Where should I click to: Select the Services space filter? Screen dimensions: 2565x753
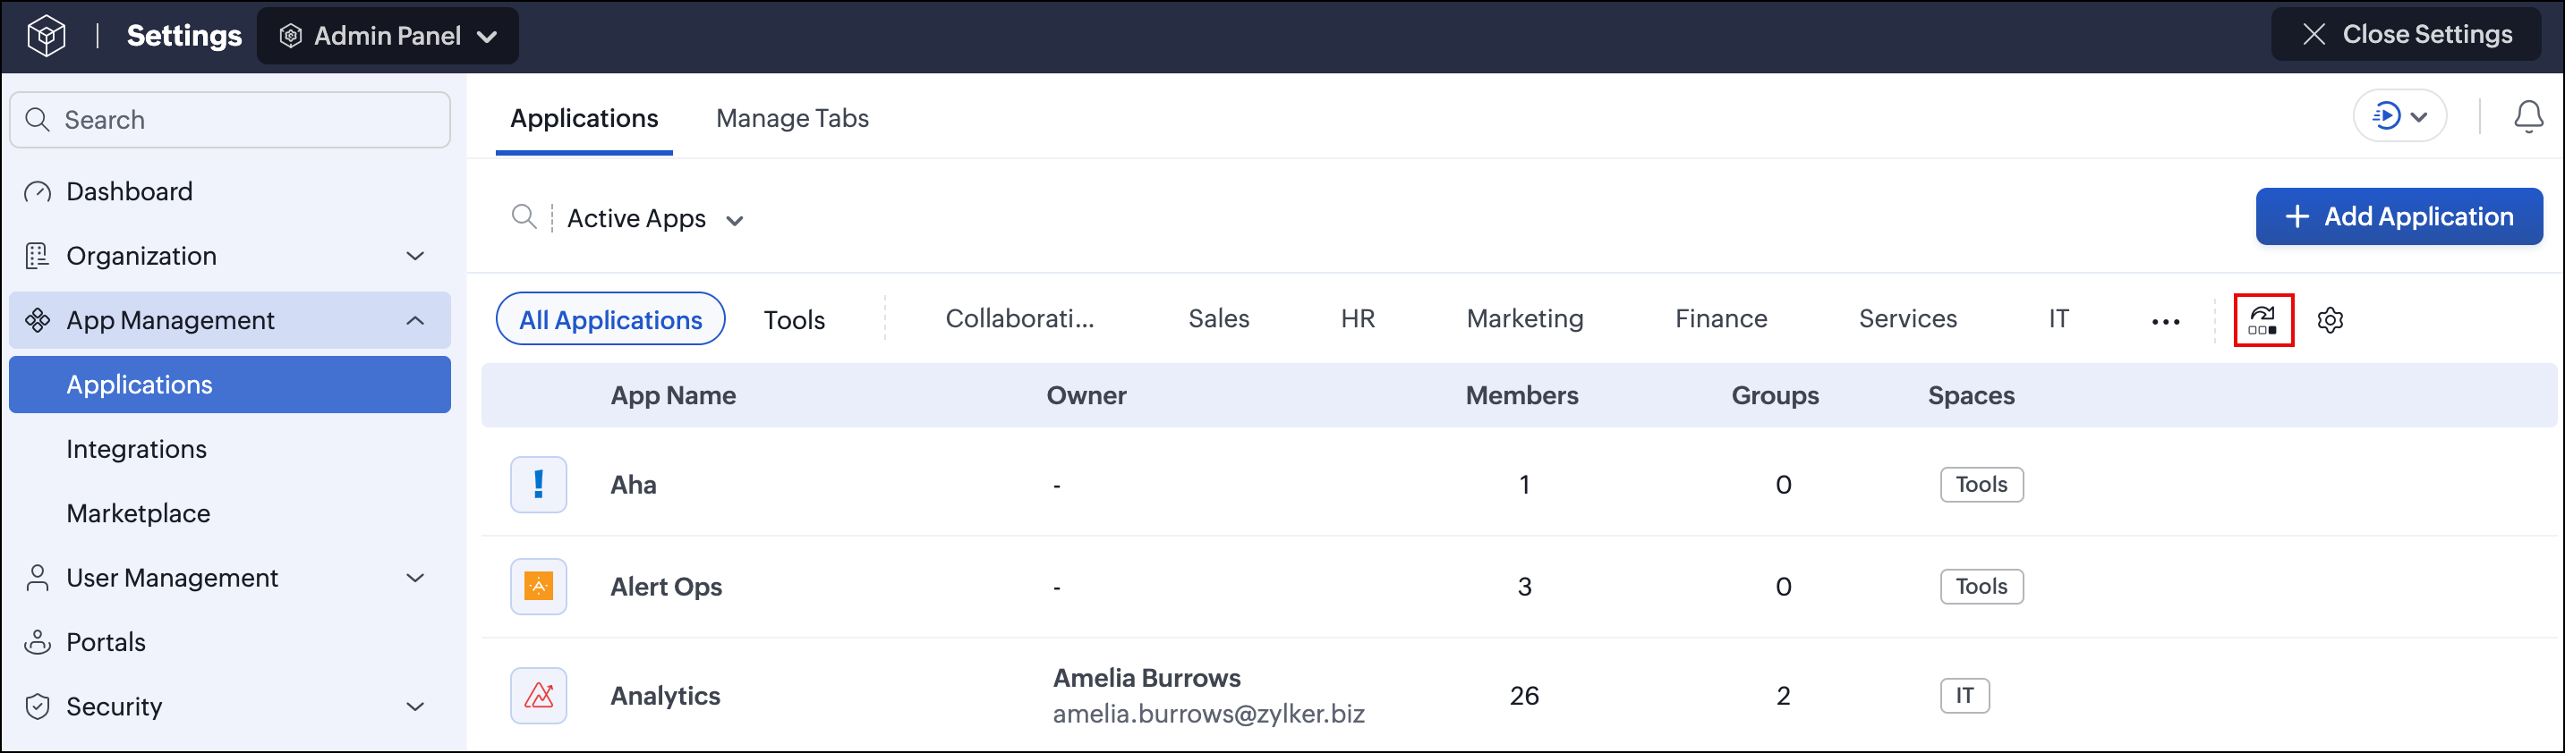click(1908, 318)
